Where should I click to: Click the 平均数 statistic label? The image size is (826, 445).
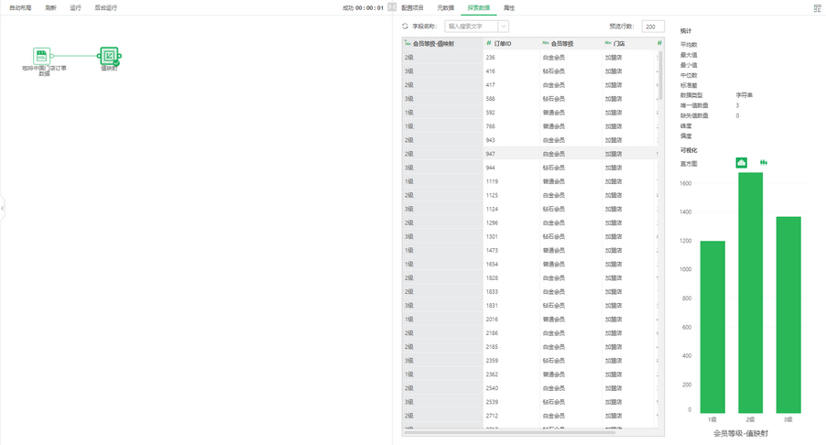(x=689, y=45)
